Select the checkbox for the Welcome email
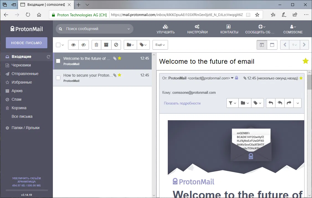312x198 pixels. pos(58,61)
